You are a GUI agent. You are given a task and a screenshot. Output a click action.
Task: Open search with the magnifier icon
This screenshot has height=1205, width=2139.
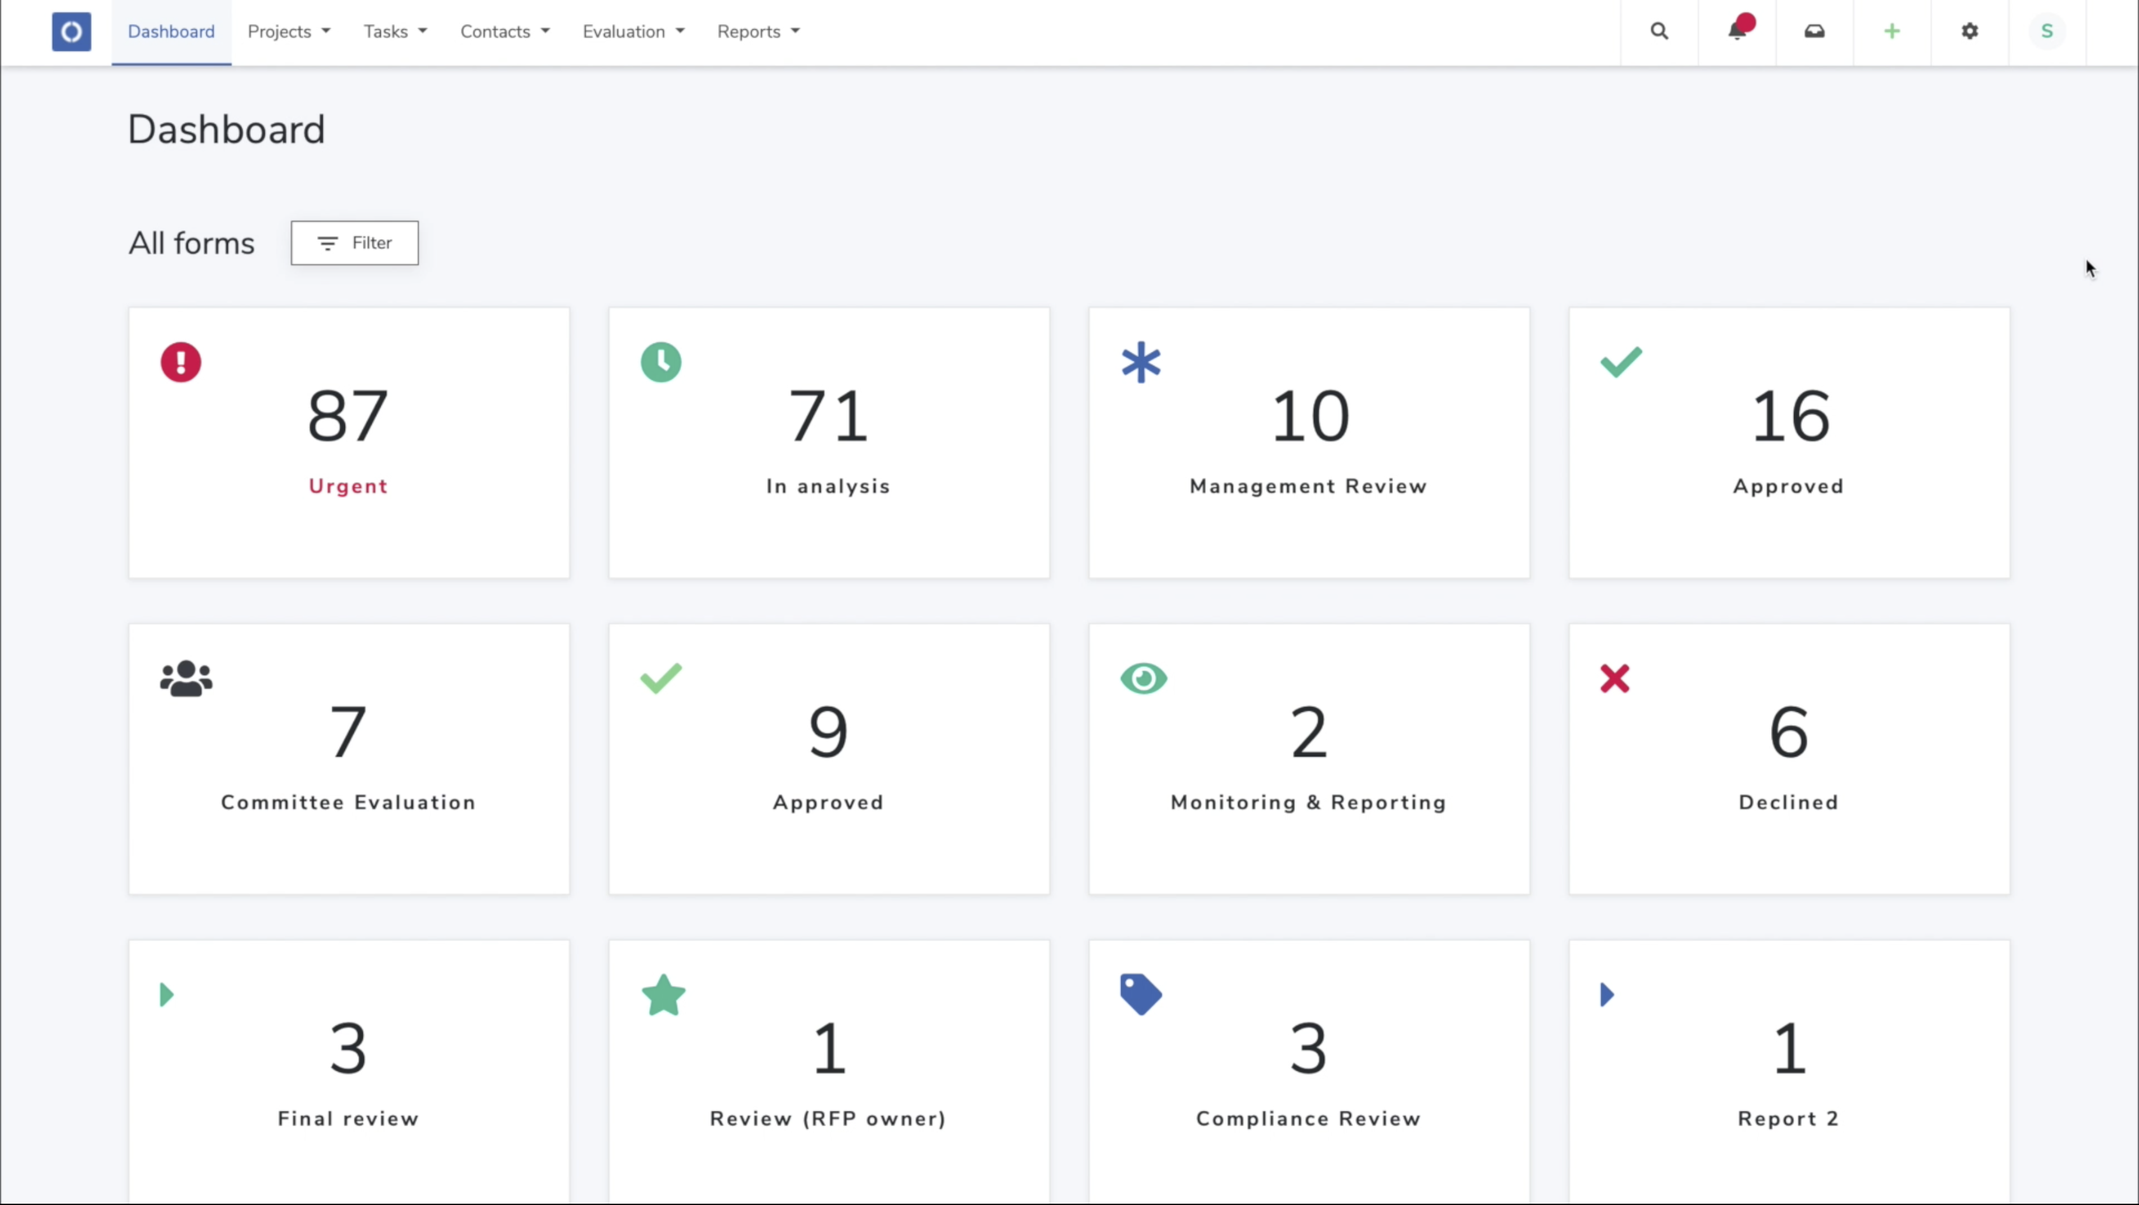pos(1659,32)
